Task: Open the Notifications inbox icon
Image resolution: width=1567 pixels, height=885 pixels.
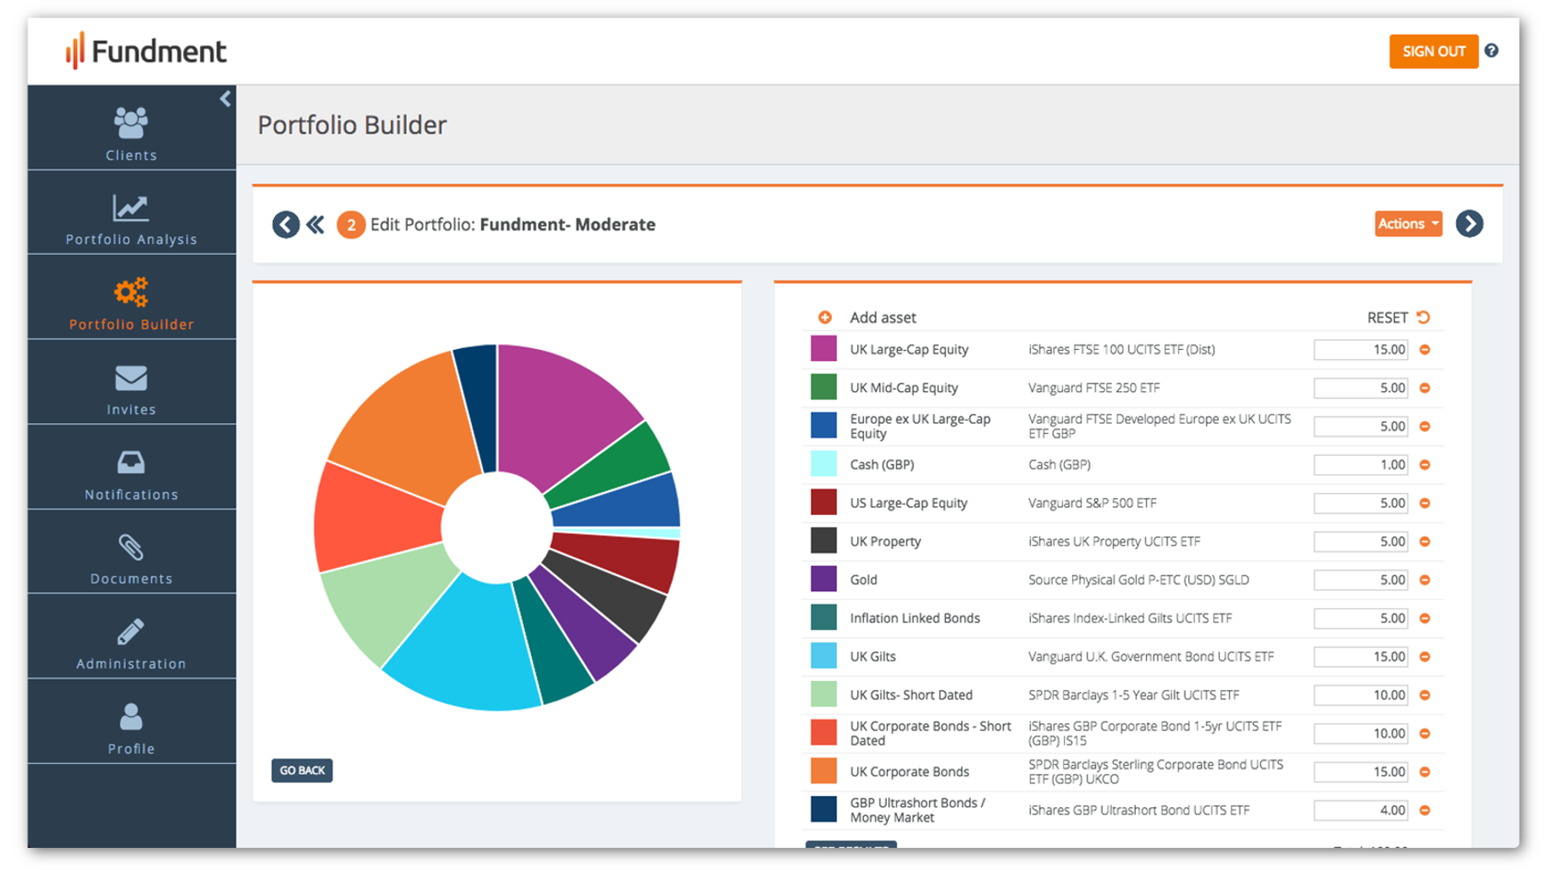Action: [x=131, y=463]
